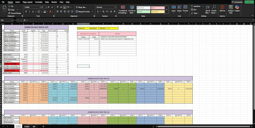The image size is (255, 128).
Task: Click Increase Decimal icon
Action: [111, 12]
